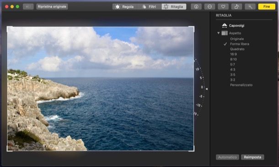This screenshot has height=167, width=279.
Task: Click the Regola dial icon
Action: (x=117, y=7)
